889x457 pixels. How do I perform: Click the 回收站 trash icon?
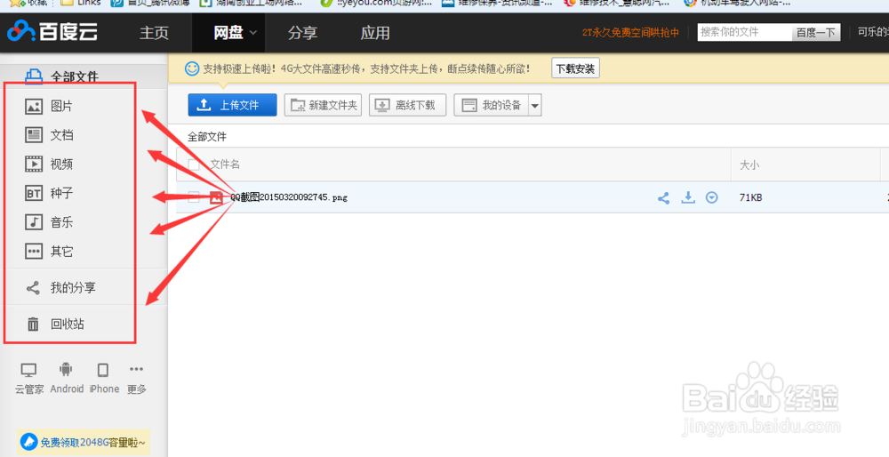pyautogui.click(x=33, y=324)
